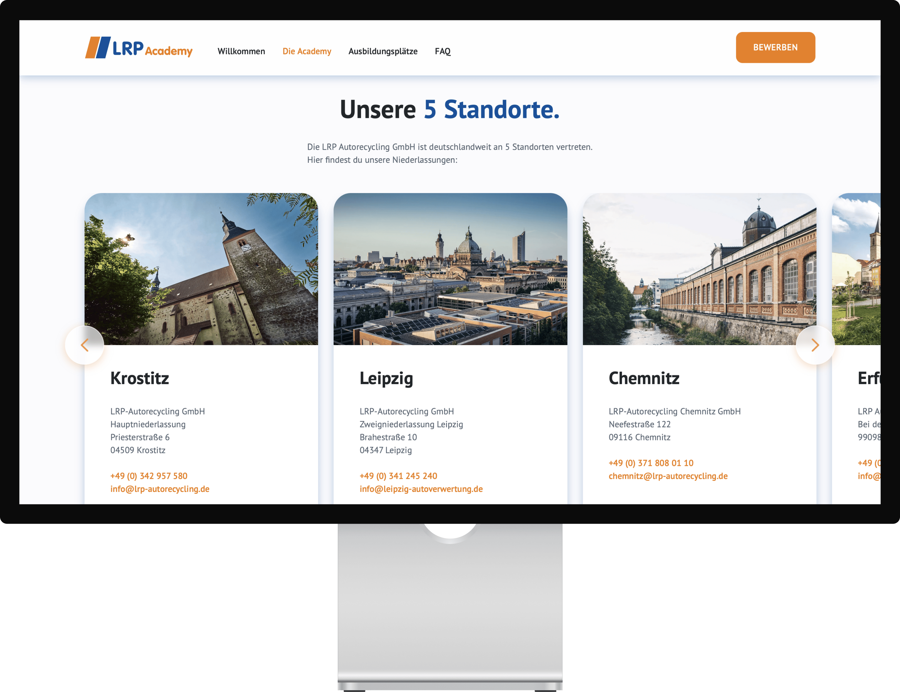The width and height of the screenshot is (900, 692).
Task: Click the Chemnitz card heading
Action: (644, 378)
